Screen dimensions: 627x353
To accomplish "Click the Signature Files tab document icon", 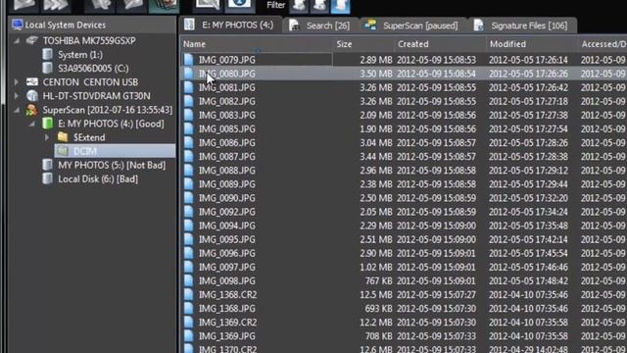I will pos(479,25).
